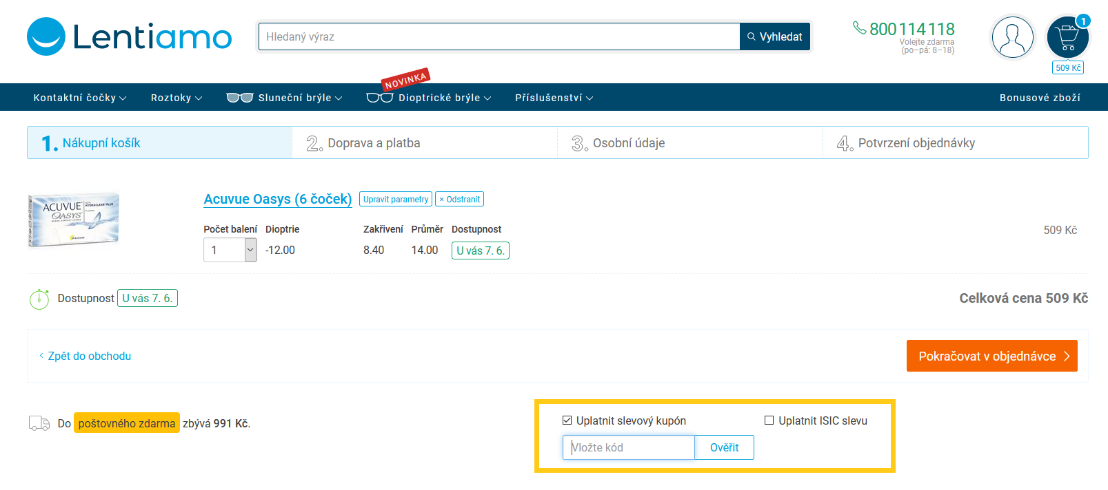Open Bonusové zboží menu item
Screen dimensions: 1108x490
(1040, 98)
